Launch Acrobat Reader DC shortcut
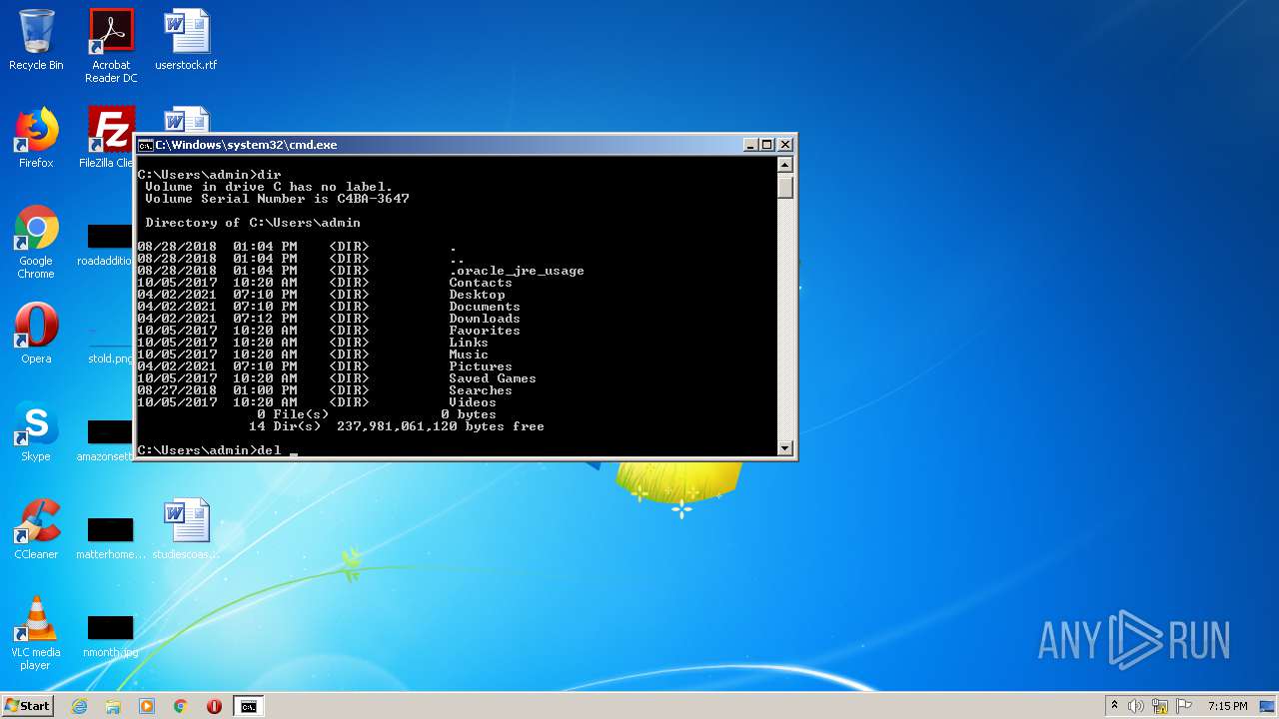This screenshot has height=719, width=1279. (111, 46)
